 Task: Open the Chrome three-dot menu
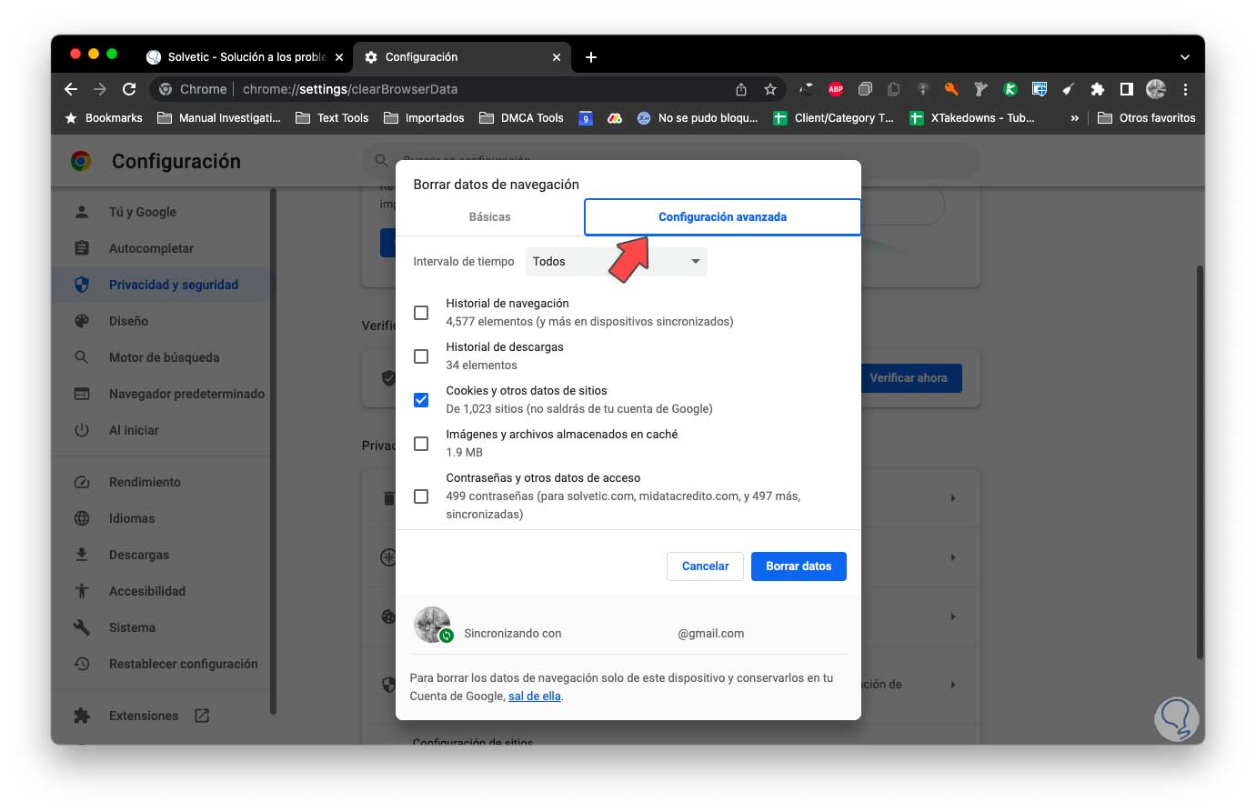tap(1185, 89)
